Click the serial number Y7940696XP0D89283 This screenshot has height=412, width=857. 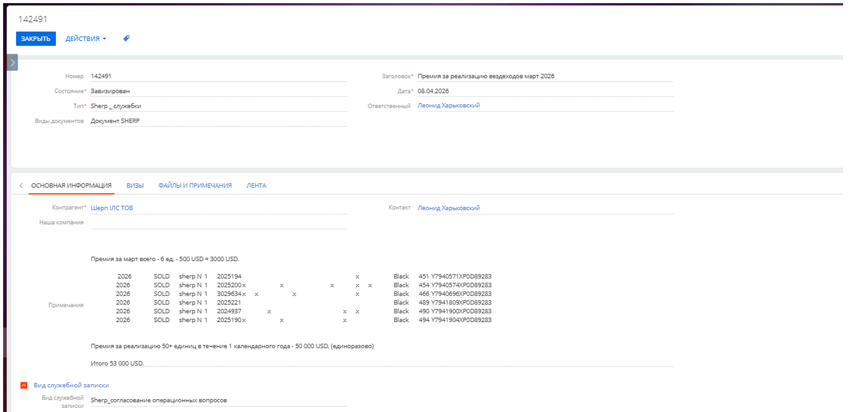(x=461, y=294)
